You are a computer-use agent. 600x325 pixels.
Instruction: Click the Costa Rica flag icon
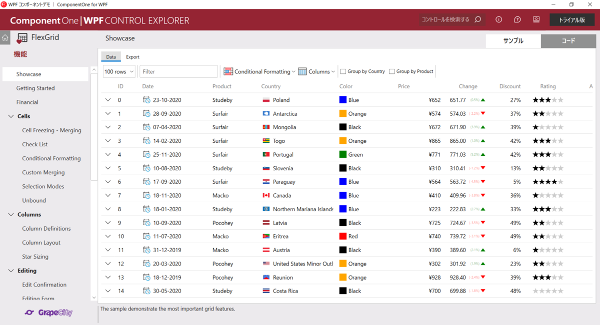[266, 291]
